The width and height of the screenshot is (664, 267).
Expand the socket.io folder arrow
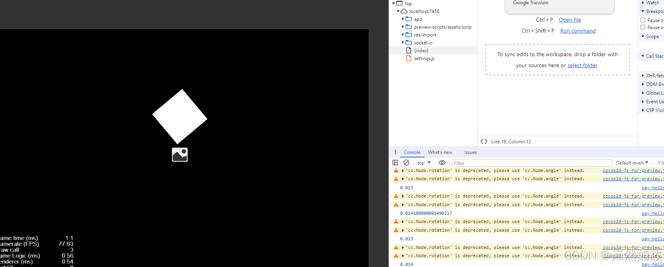(403, 42)
